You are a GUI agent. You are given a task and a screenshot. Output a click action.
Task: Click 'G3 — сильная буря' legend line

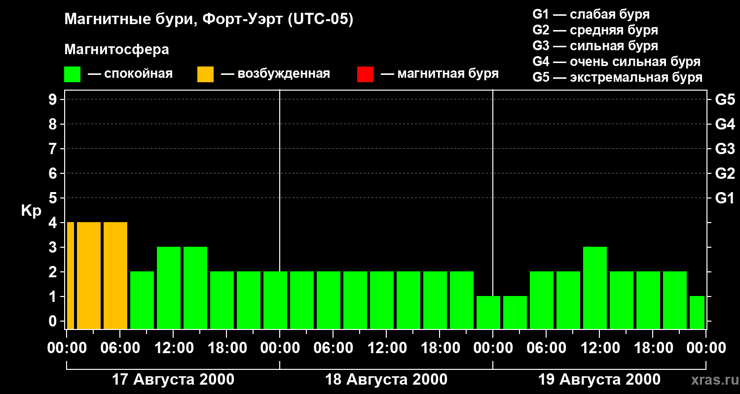pos(595,46)
